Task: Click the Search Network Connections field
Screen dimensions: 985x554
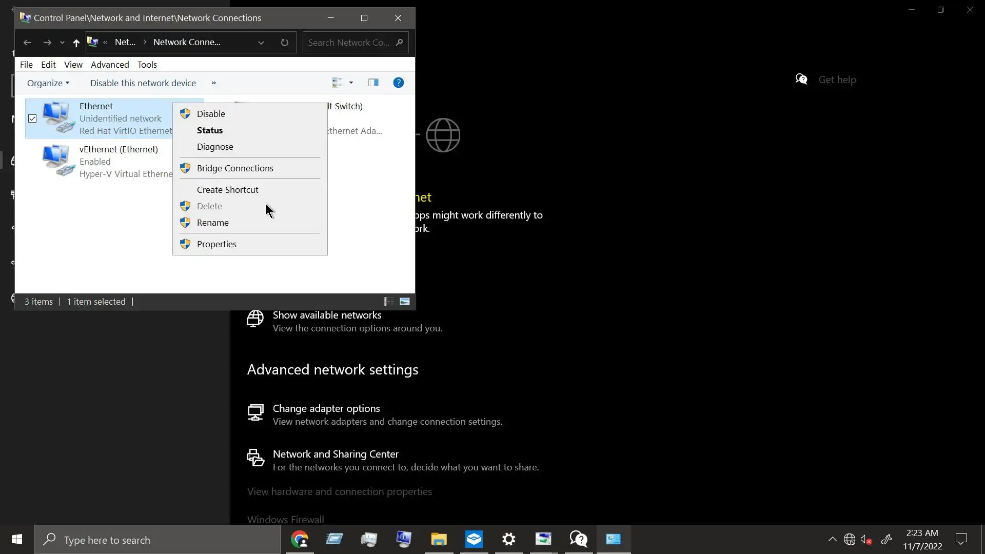Action: (x=349, y=43)
